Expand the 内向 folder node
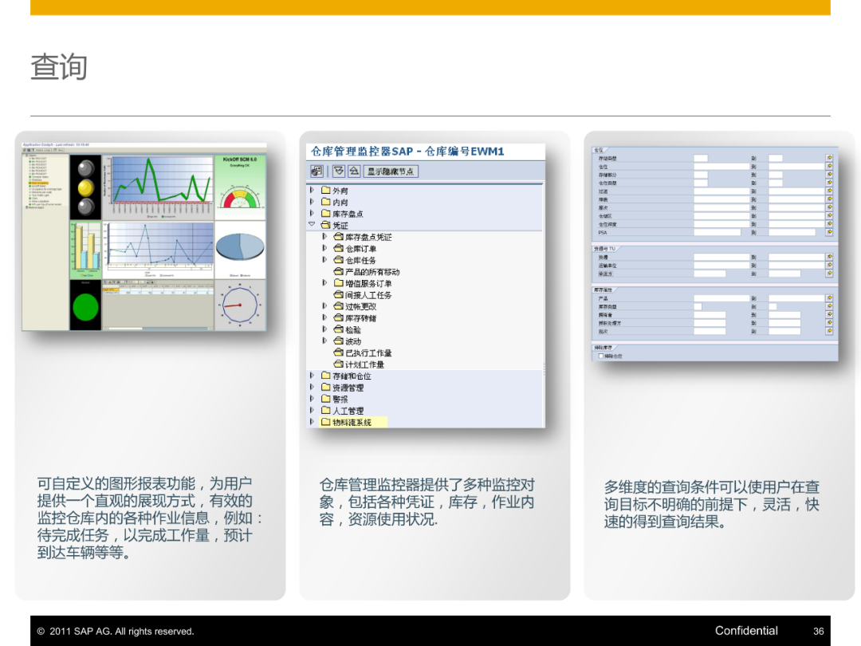 pyautogui.click(x=312, y=202)
